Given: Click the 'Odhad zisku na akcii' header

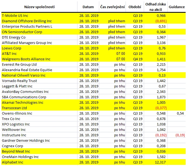Looking at the screenshot, I should click(x=156, y=7).
